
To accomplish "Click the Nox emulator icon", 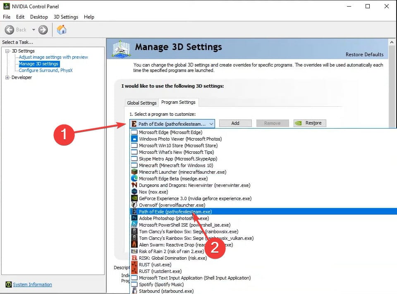I will click(x=134, y=192).
